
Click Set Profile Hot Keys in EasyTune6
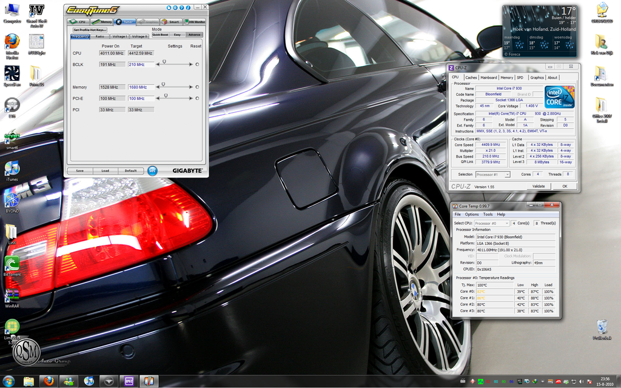point(90,29)
